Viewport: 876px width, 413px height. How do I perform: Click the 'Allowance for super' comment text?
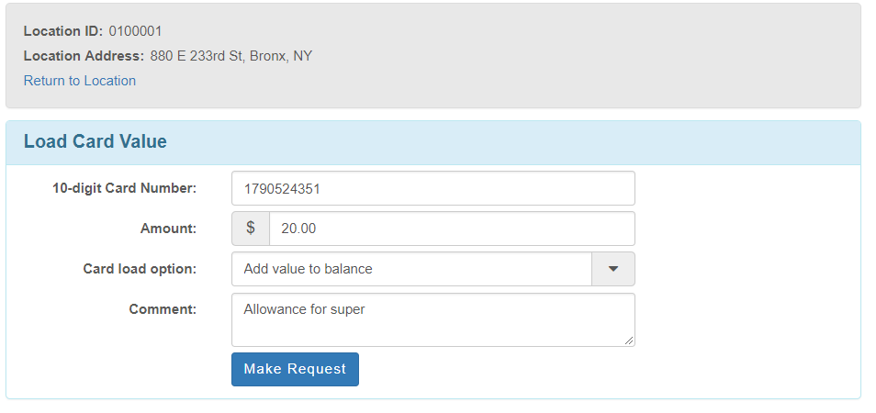point(304,309)
